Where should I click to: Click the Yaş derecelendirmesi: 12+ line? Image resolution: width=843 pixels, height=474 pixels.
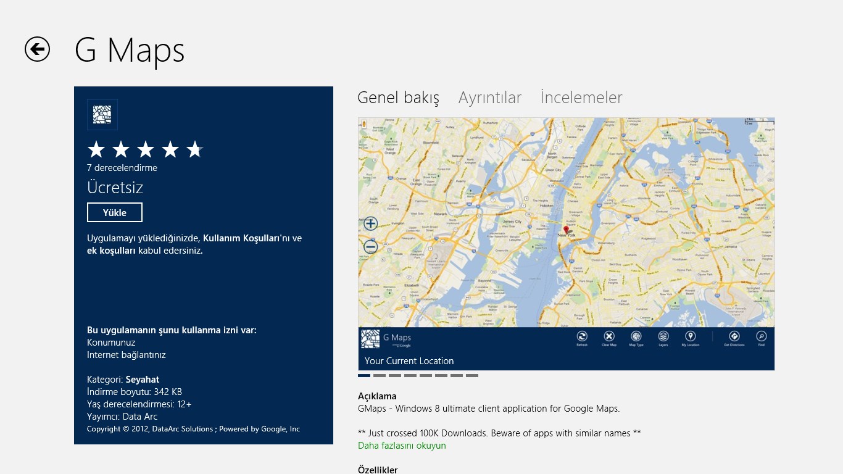click(139, 404)
